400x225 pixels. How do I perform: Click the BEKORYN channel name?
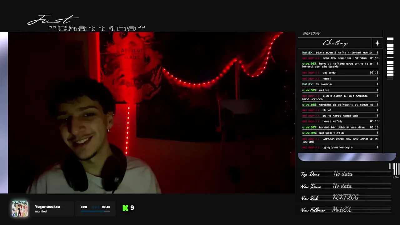click(312, 33)
